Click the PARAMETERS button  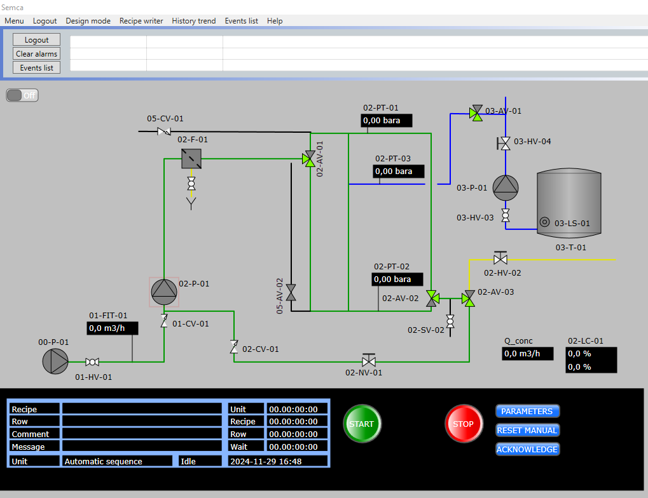coord(527,411)
